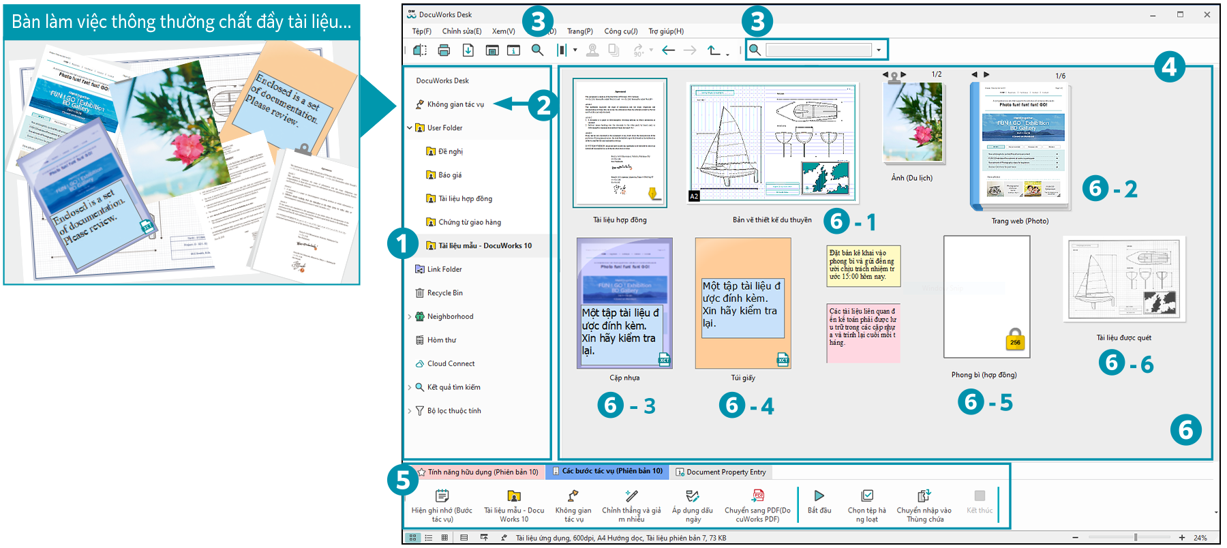Click the magnifier icon beside the sort icon
The width and height of the screenshot is (1227, 548).
tap(537, 50)
